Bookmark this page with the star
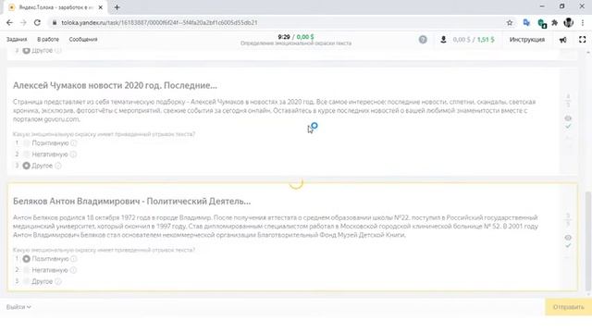This screenshot has width=592, height=333. click(x=510, y=22)
